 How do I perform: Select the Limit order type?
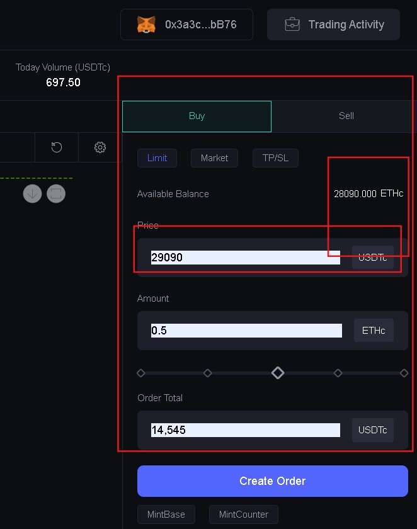coord(157,157)
